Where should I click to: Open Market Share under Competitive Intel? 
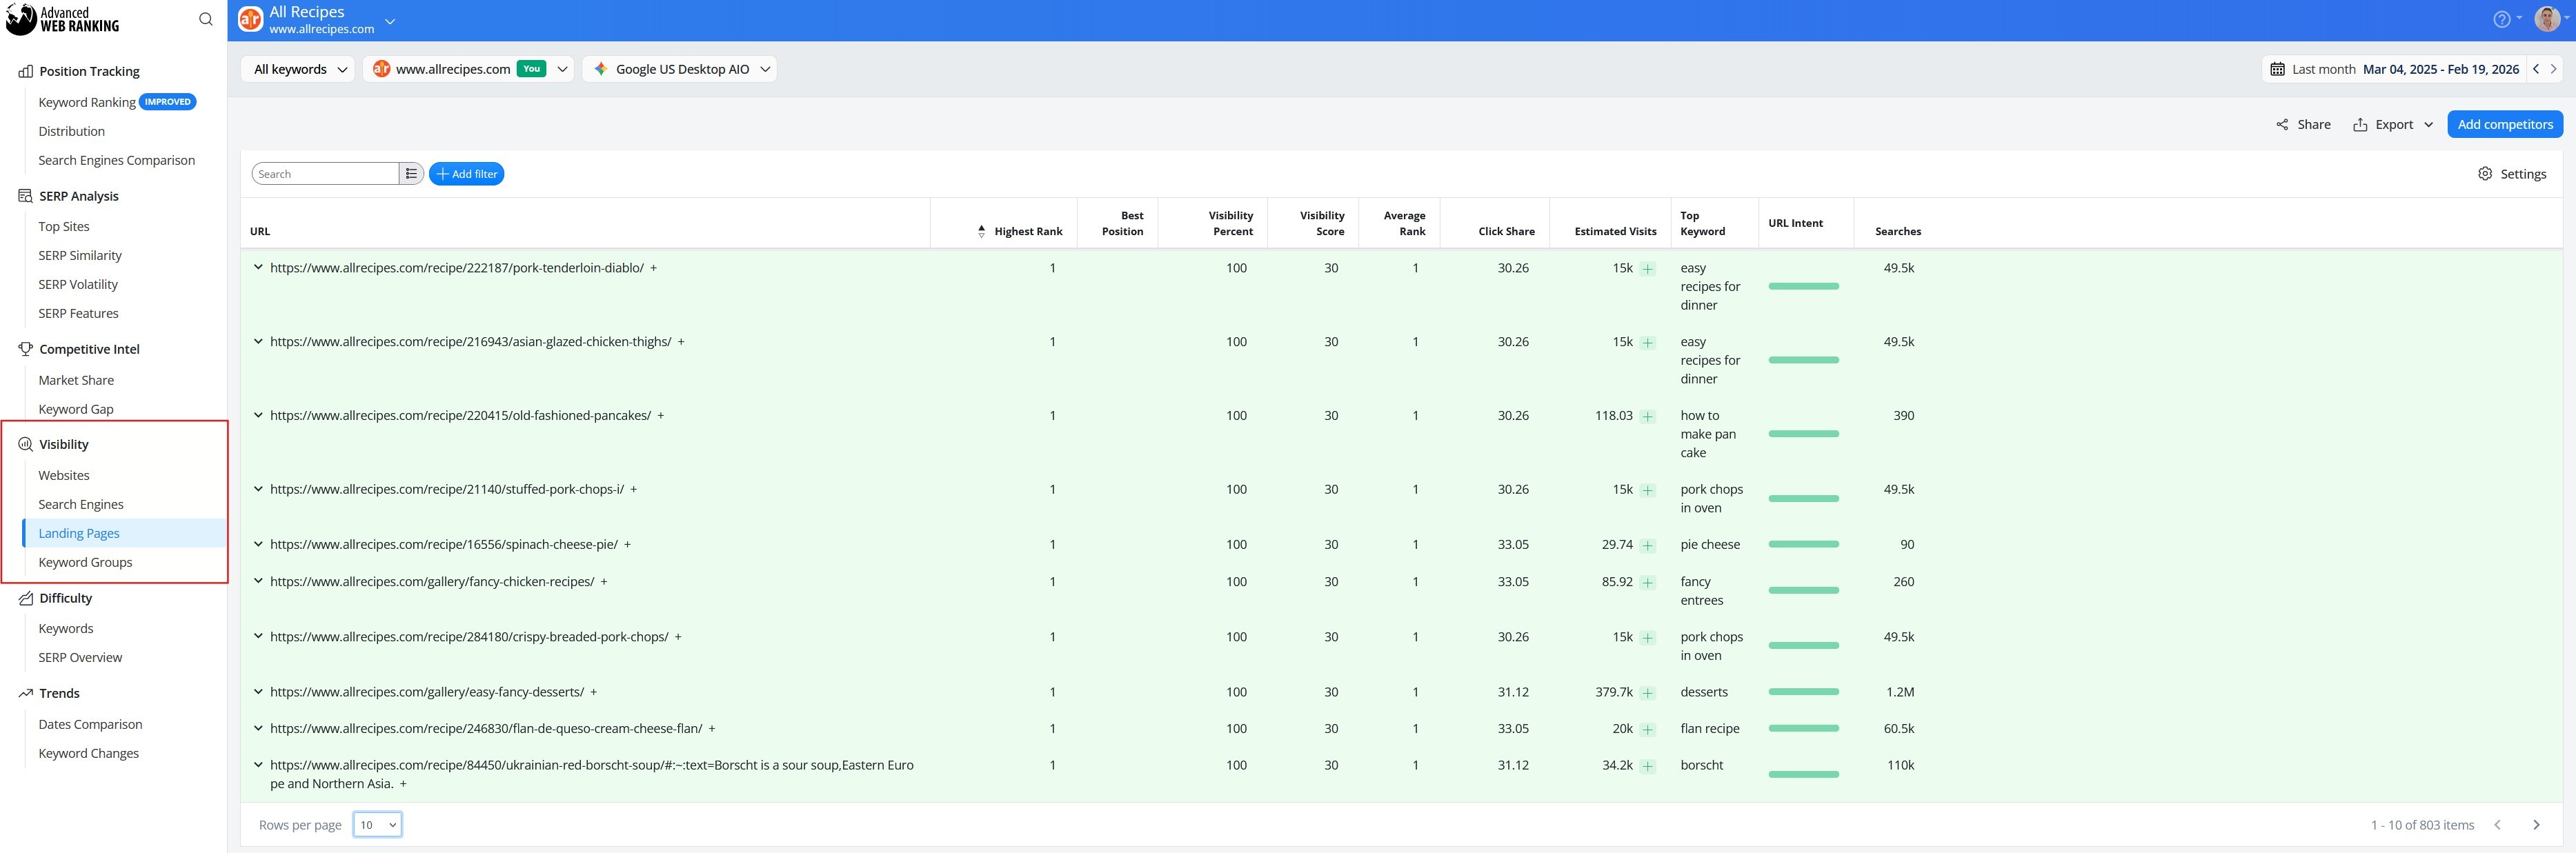[x=76, y=380]
